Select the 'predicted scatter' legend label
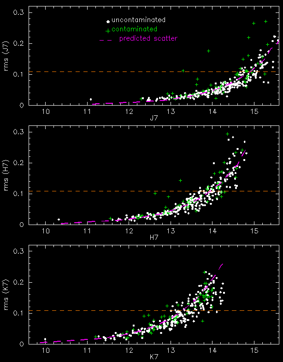This screenshot has height=362, width=283. coord(148,38)
